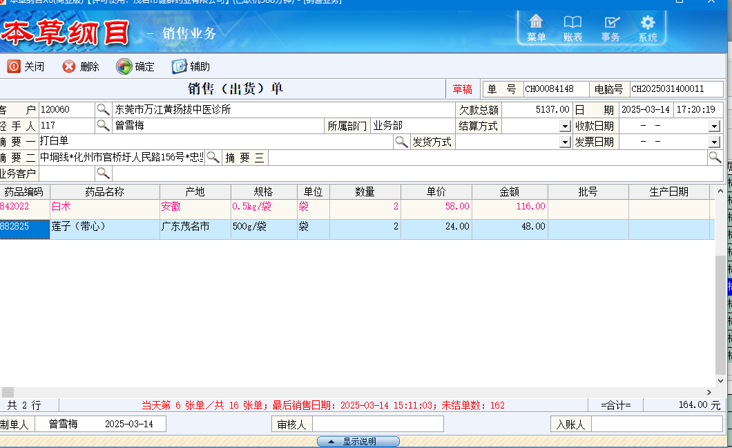
Task: Click the 药品名称 column header
Action: point(104,192)
